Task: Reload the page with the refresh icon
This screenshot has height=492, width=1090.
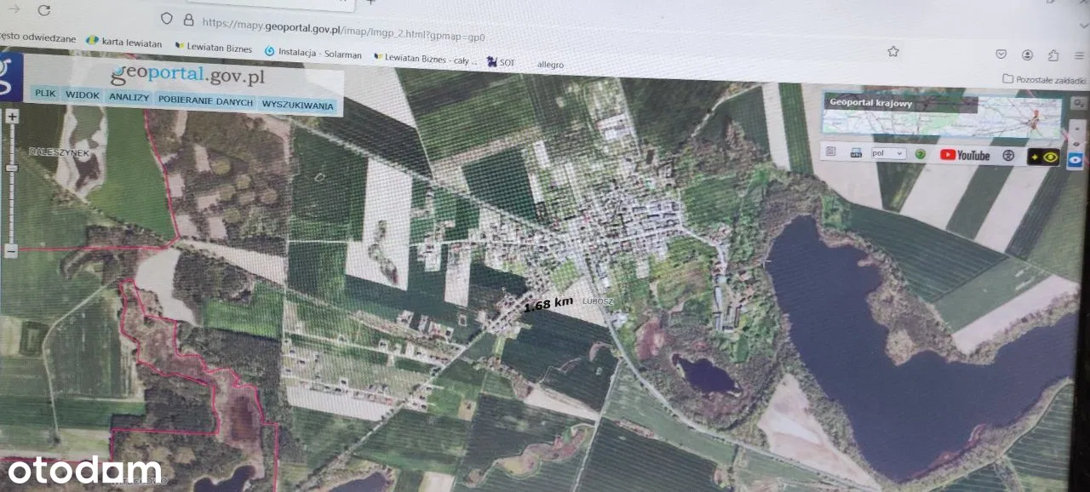Action: [x=44, y=10]
